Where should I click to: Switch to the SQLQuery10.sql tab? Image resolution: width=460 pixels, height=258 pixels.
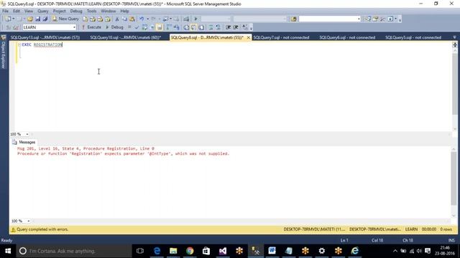(x=126, y=37)
